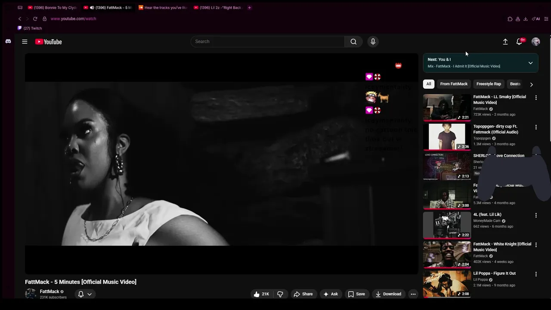Switch to FattMack - 5 Minutes browser tab
The width and height of the screenshot is (551, 310).
(108, 8)
